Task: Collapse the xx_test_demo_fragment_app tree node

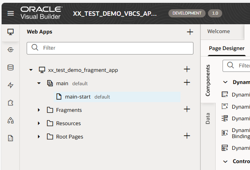Action: [31, 70]
